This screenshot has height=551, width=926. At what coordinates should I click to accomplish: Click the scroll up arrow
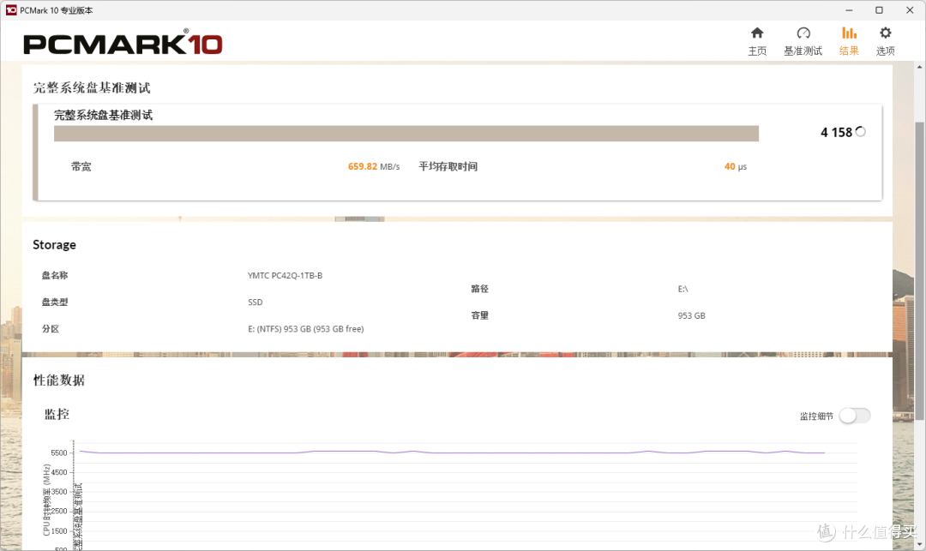(919, 67)
